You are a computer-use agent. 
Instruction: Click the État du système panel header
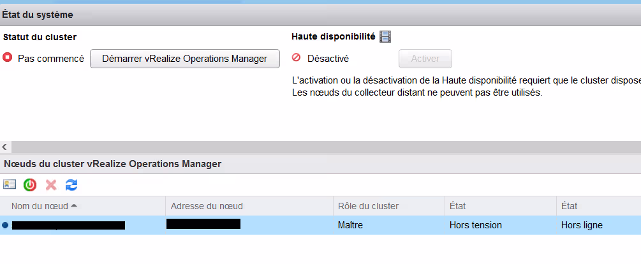pos(38,14)
